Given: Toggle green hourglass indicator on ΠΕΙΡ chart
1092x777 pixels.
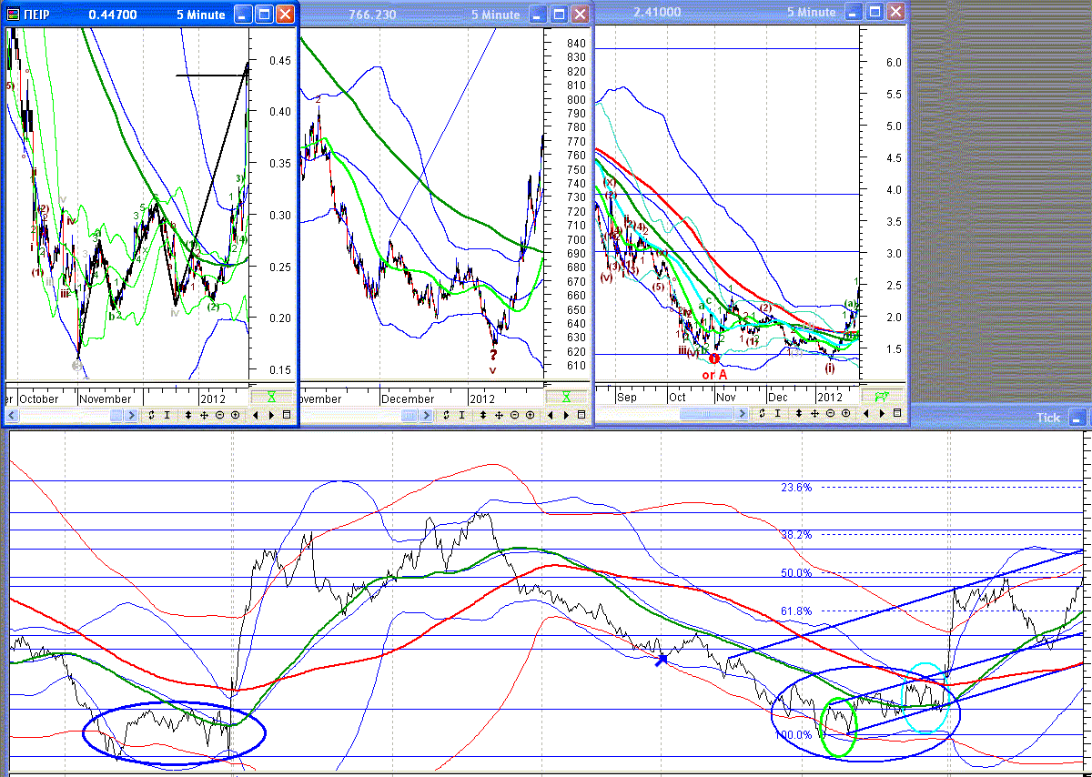Looking at the screenshot, I should (271, 398).
